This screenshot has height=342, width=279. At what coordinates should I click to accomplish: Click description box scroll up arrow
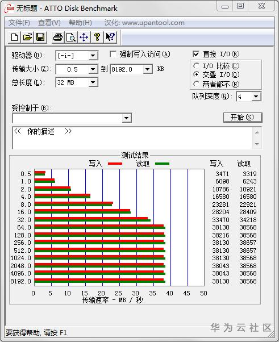(257, 132)
